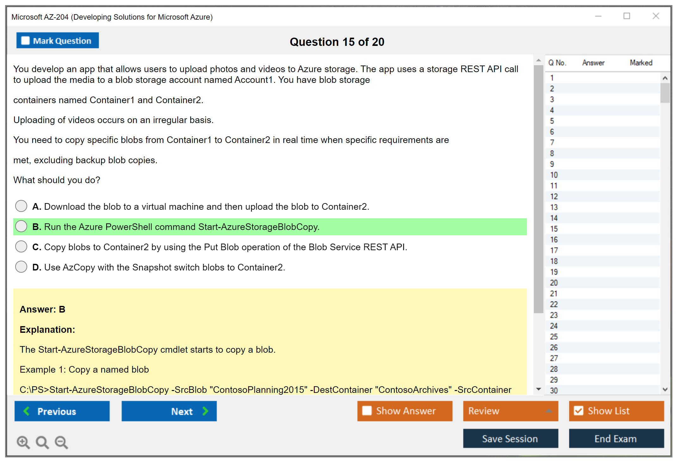Click question list scroll-up arrow

pyautogui.click(x=665, y=78)
